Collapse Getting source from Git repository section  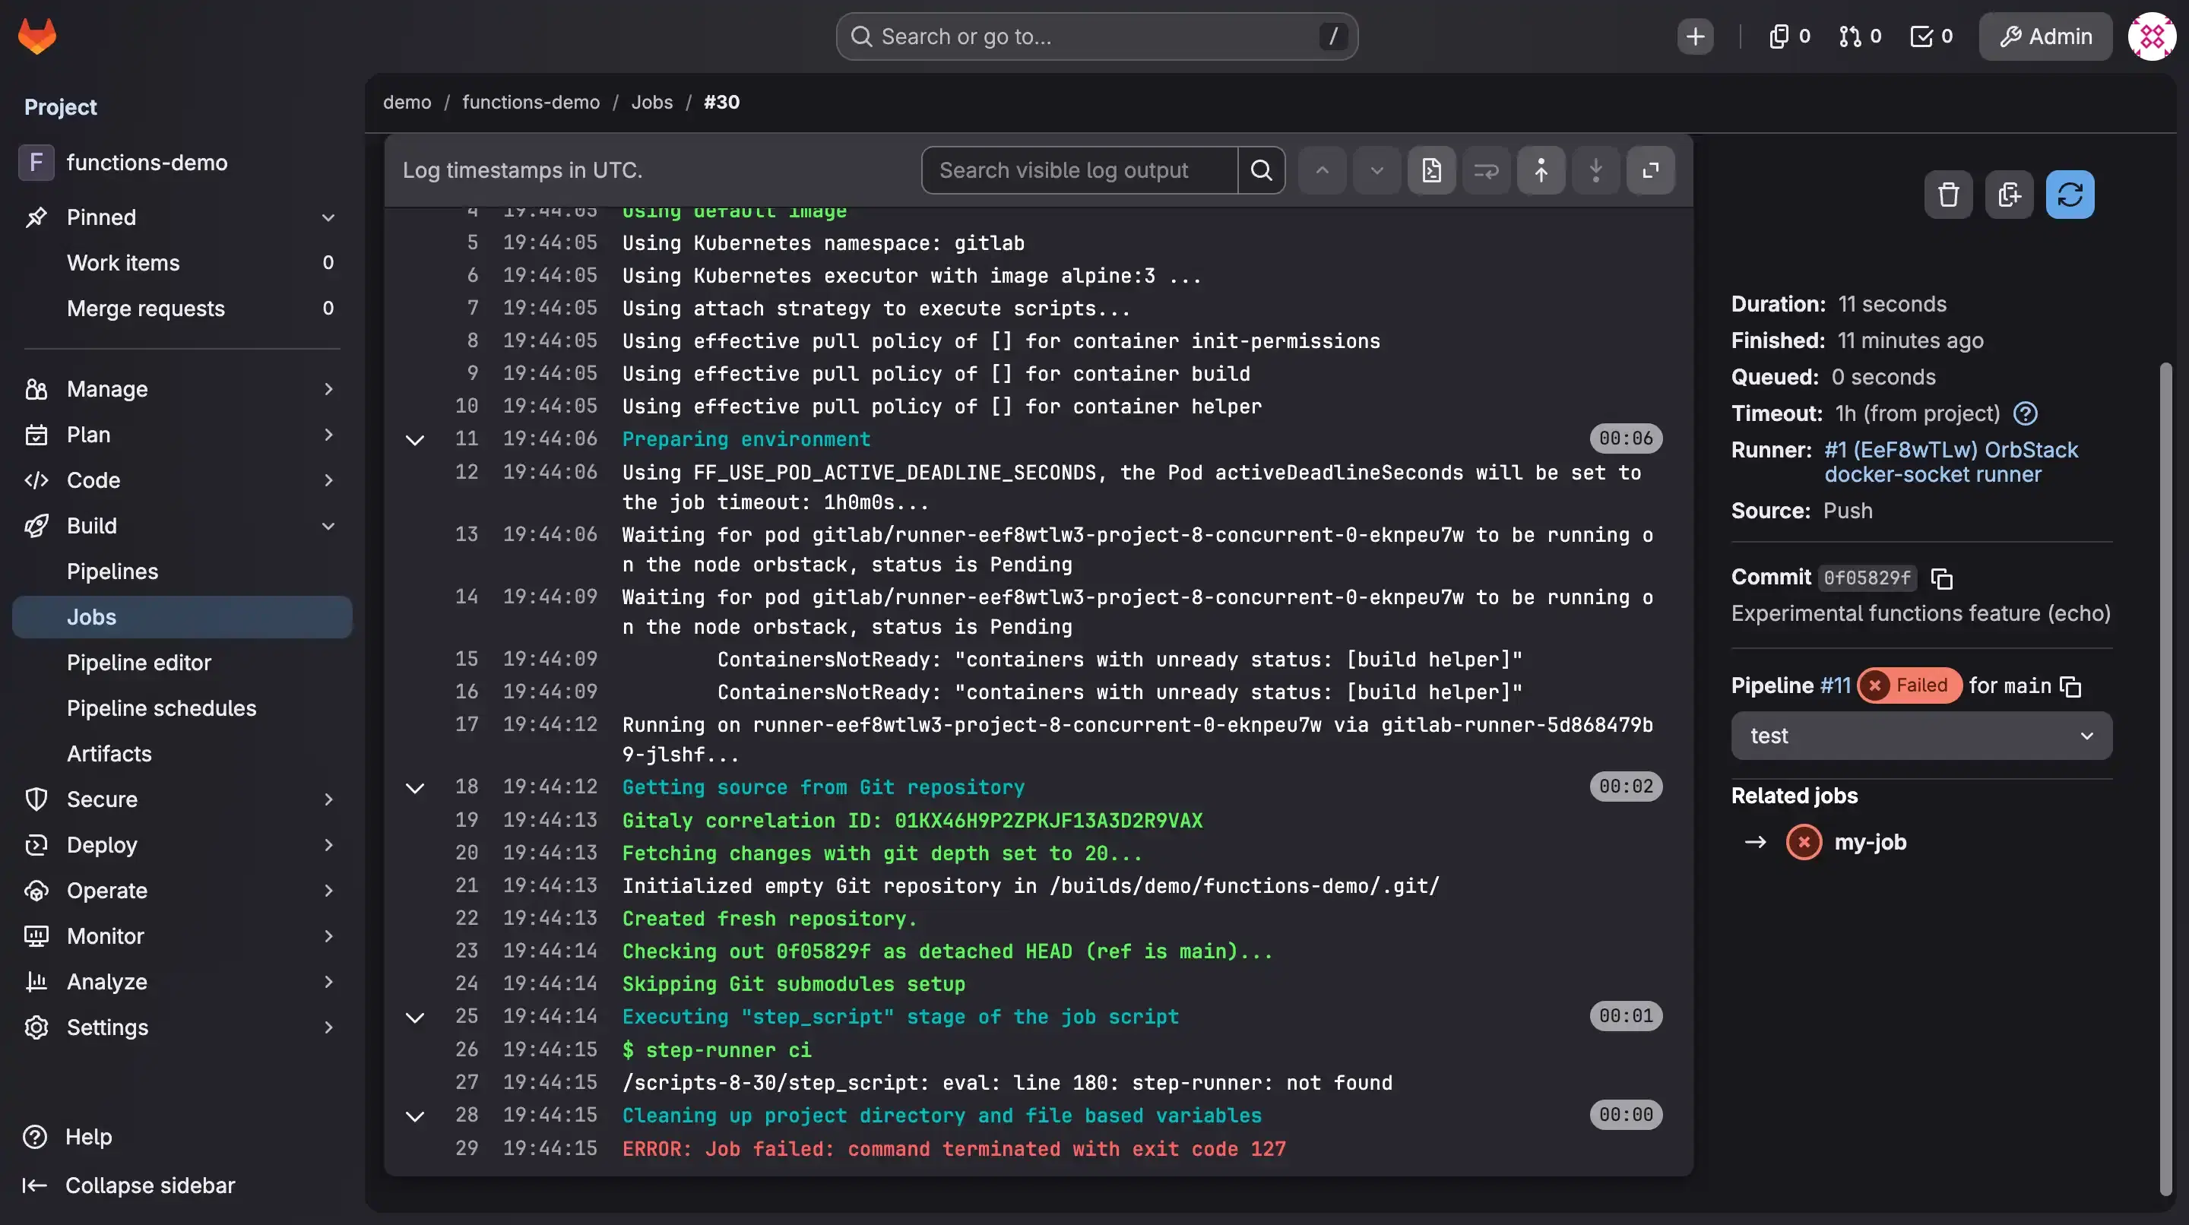[415, 787]
